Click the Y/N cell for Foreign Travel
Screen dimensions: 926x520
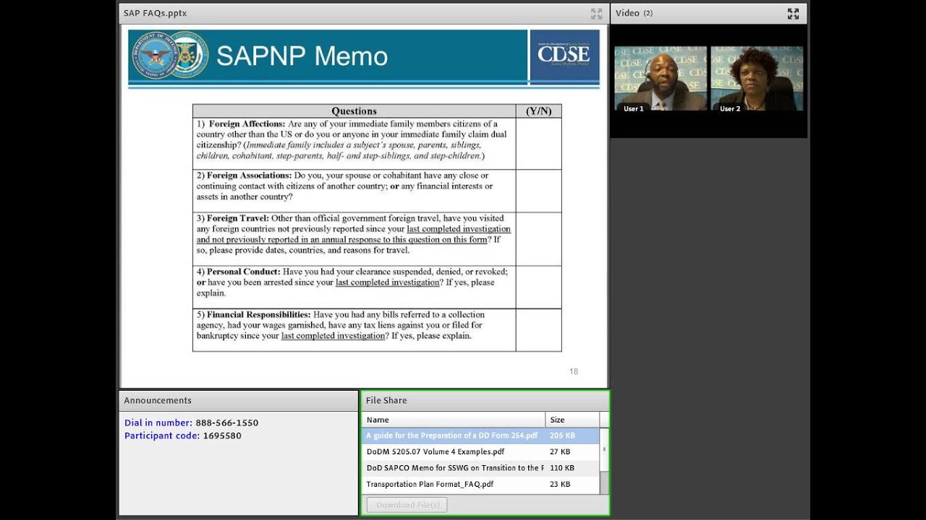(x=538, y=239)
